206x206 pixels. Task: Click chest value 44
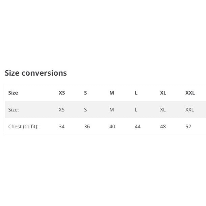[137, 126]
